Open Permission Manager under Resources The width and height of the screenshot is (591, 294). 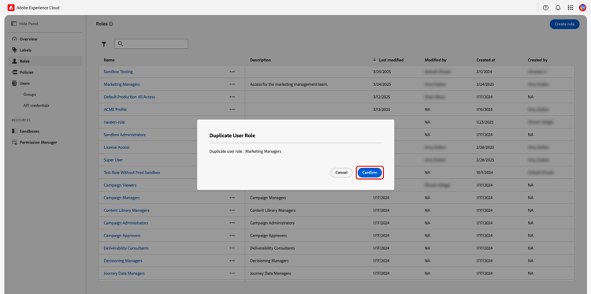[x=38, y=143]
